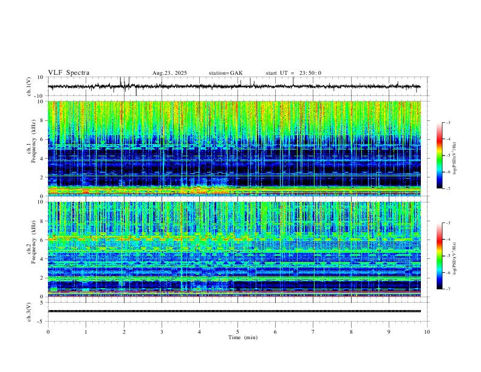Click the "-5" tick on ch.3 voltage axis
Image resolution: width=481 pixels, height=372 pixels.
(x=41, y=322)
